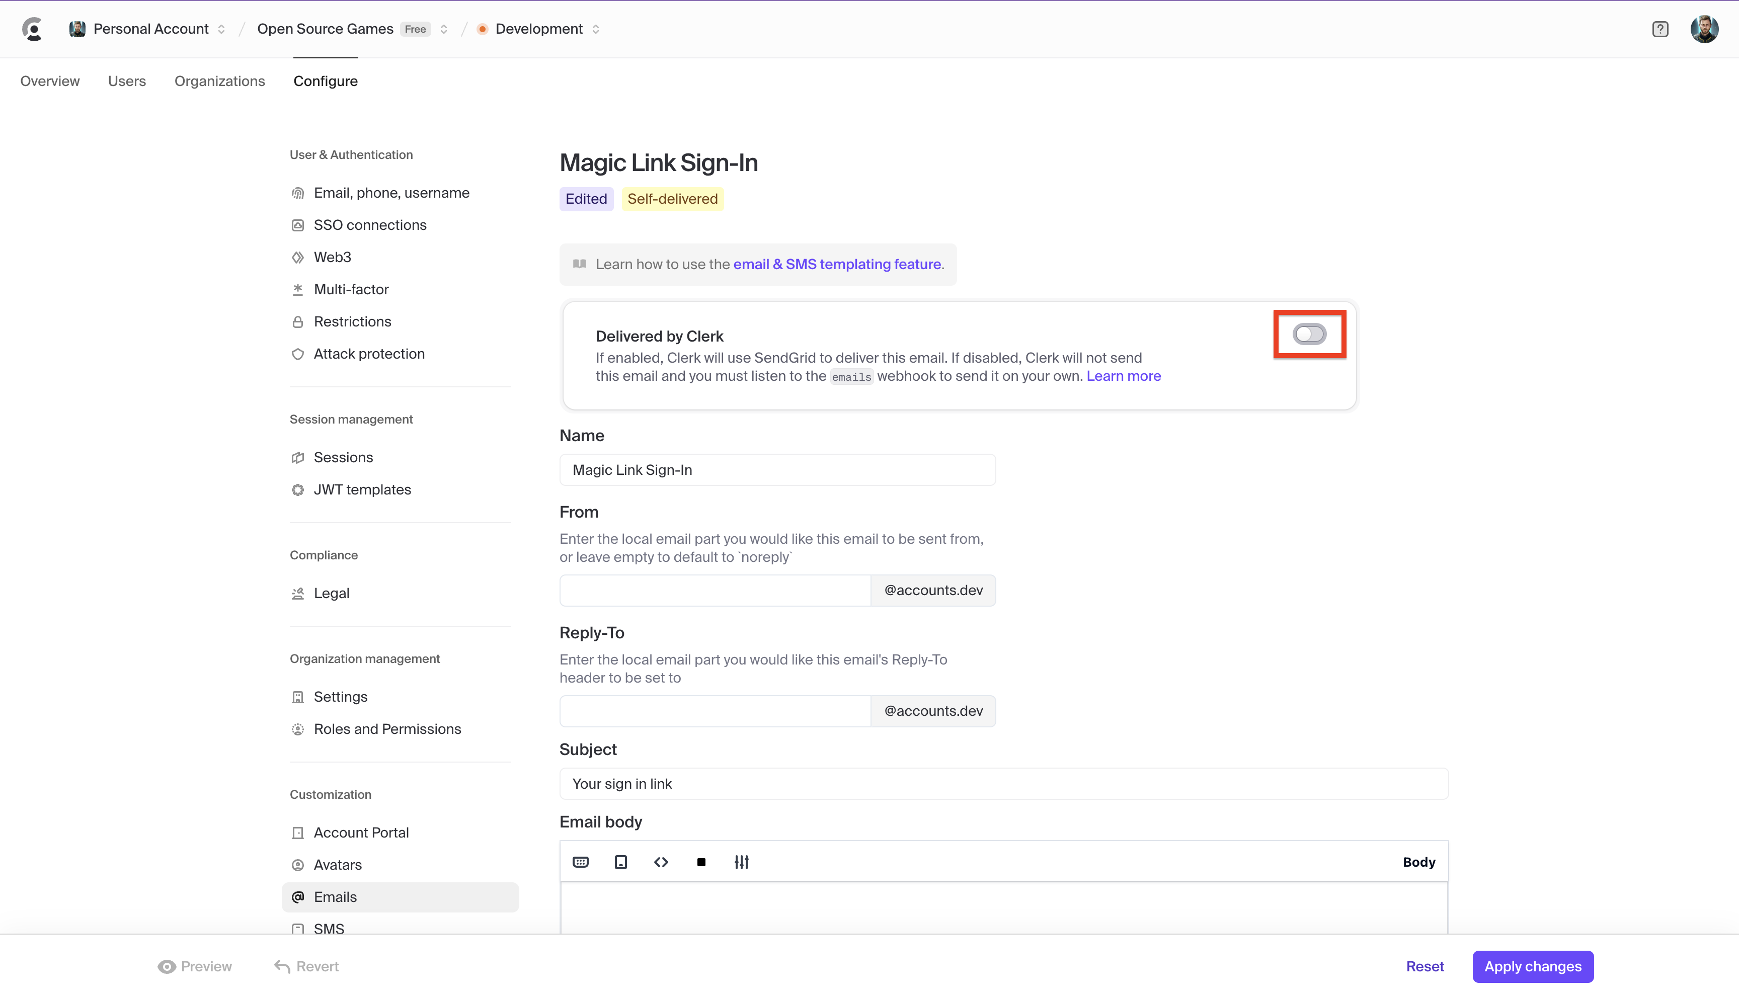Click the Apply changes button

click(x=1532, y=966)
